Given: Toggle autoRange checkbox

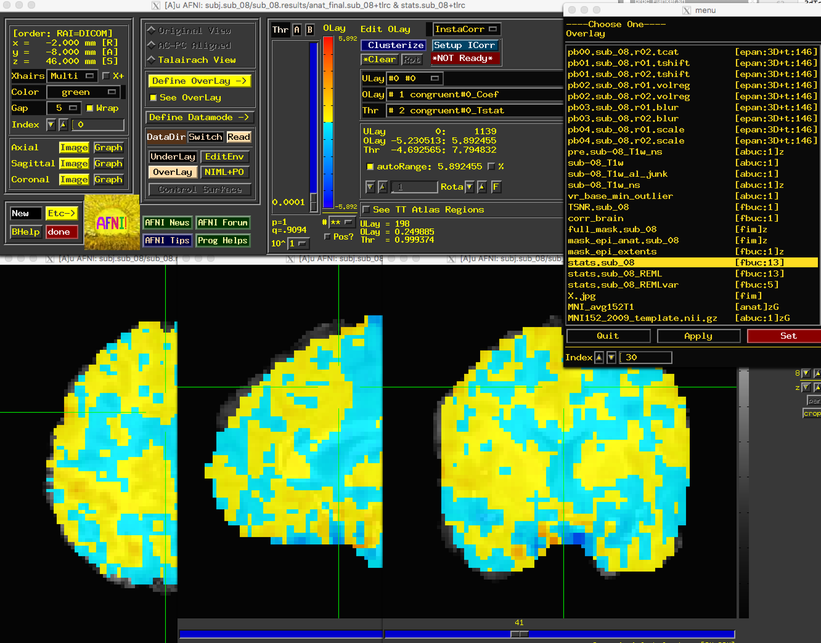Looking at the screenshot, I should (x=370, y=166).
